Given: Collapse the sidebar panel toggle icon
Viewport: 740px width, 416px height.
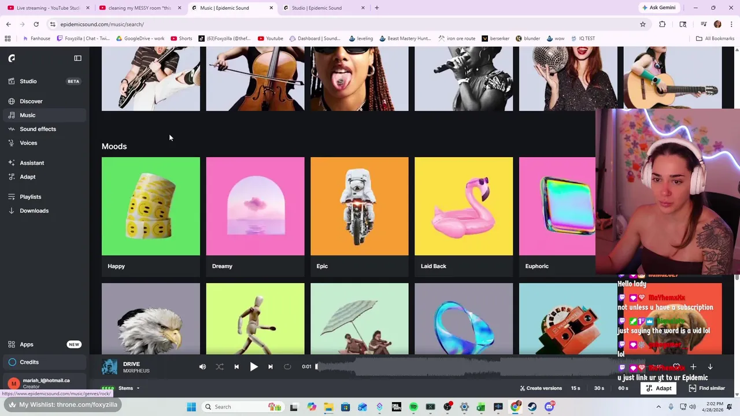Looking at the screenshot, I should pos(78,58).
